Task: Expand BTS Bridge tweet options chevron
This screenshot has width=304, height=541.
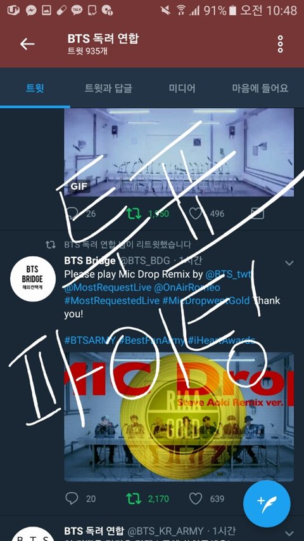Action: click(x=289, y=263)
